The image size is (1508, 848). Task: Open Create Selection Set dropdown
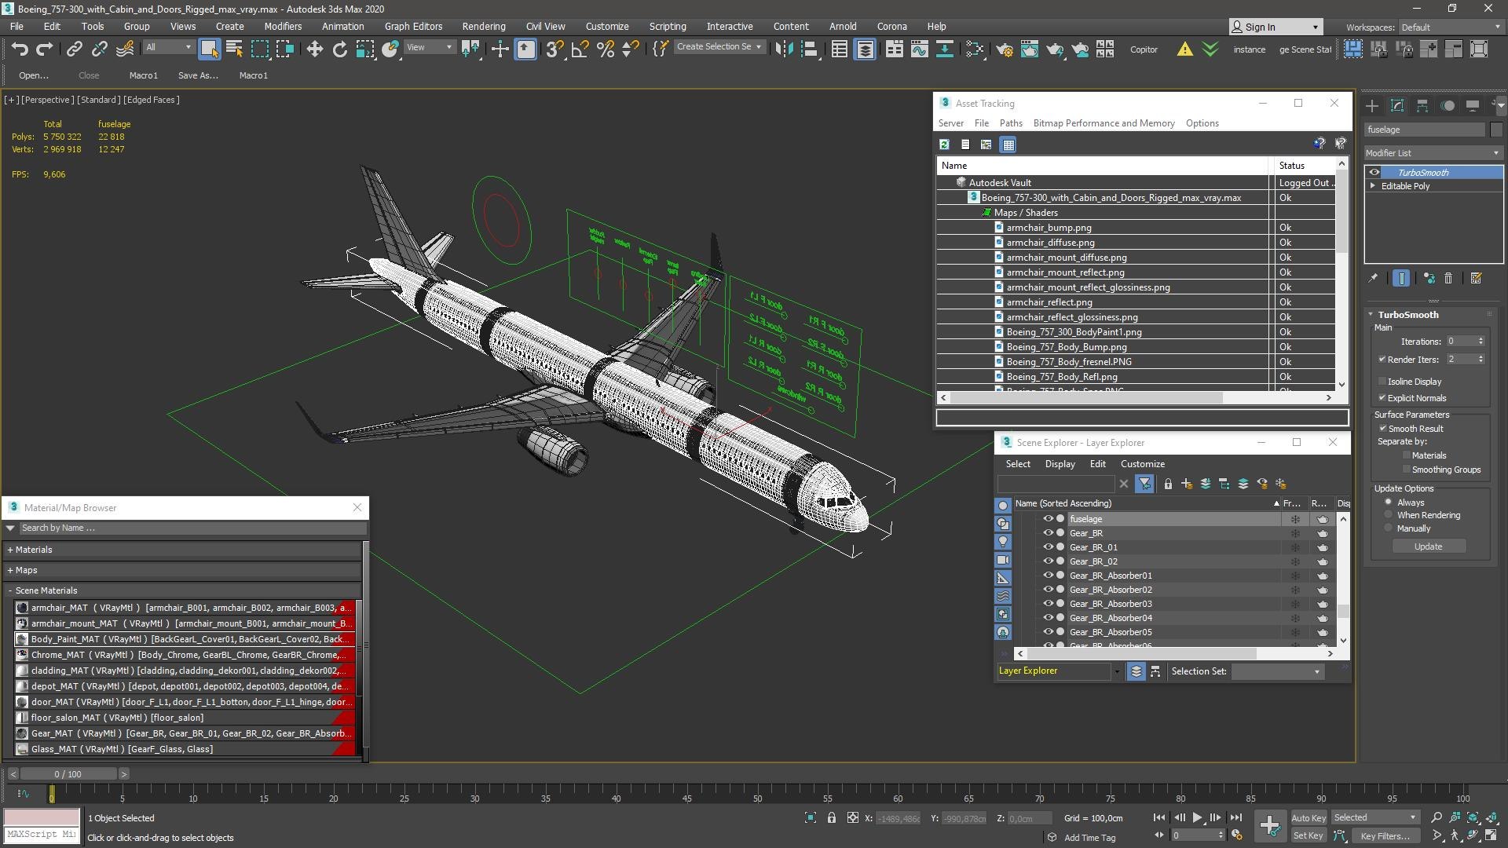[719, 47]
